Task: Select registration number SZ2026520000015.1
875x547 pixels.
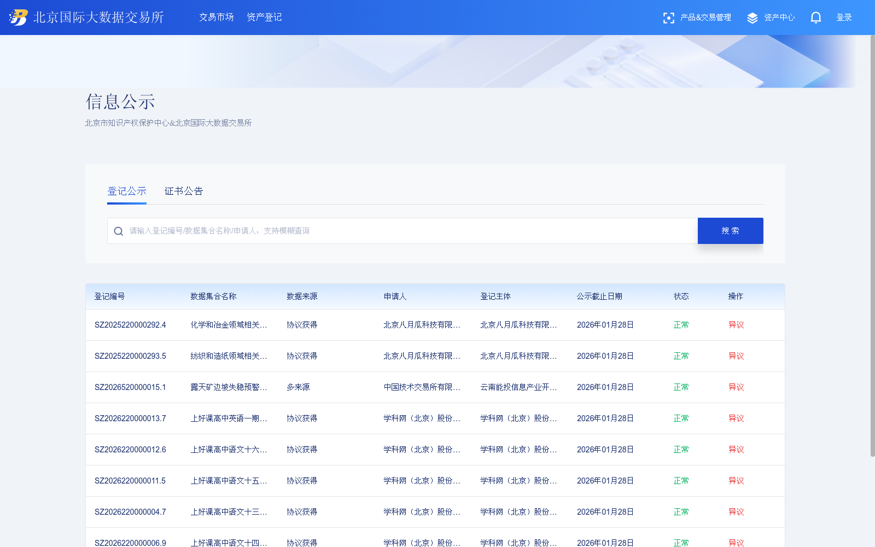Action: coord(130,387)
